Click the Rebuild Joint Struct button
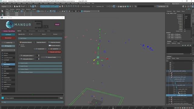This screenshot has height=109, width=194. pyautogui.click(x=55, y=52)
